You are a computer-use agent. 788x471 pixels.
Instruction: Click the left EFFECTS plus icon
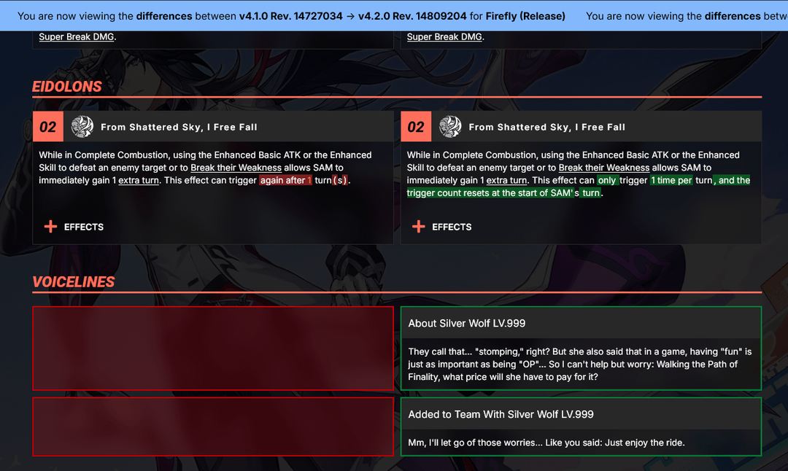point(51,227)
